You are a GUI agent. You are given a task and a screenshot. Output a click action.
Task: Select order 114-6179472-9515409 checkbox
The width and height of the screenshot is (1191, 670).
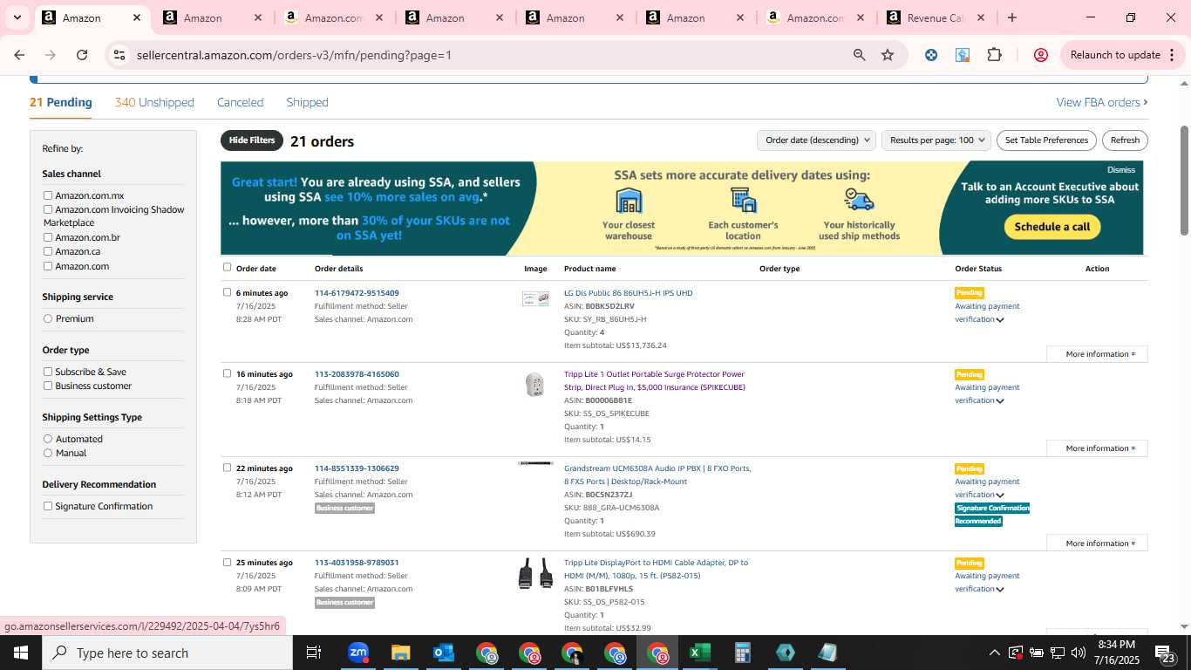pyautogui.click(x=227, y=292)
